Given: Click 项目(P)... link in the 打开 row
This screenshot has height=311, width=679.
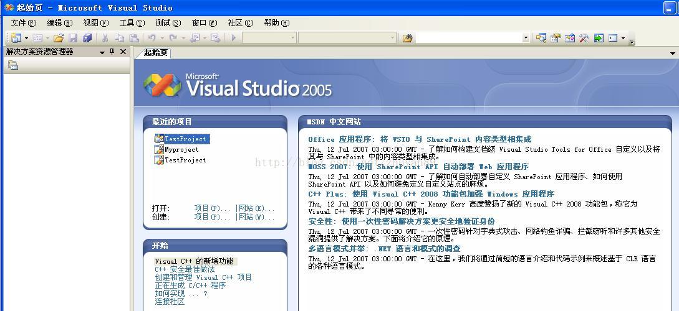Looking at the screenshot, I should pyautogui.click(x=212, y=208).
